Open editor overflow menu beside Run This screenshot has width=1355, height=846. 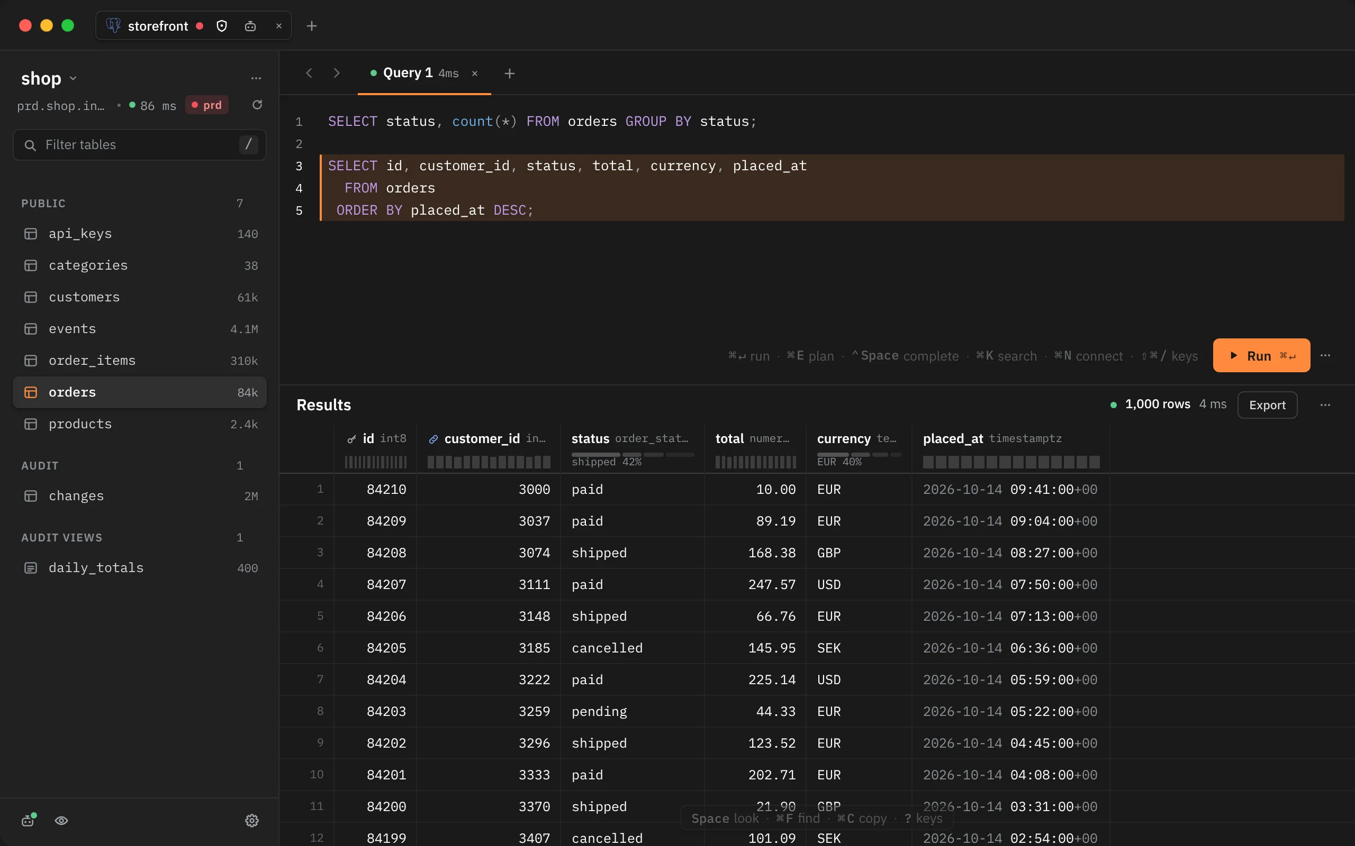tap(1325, 355)
